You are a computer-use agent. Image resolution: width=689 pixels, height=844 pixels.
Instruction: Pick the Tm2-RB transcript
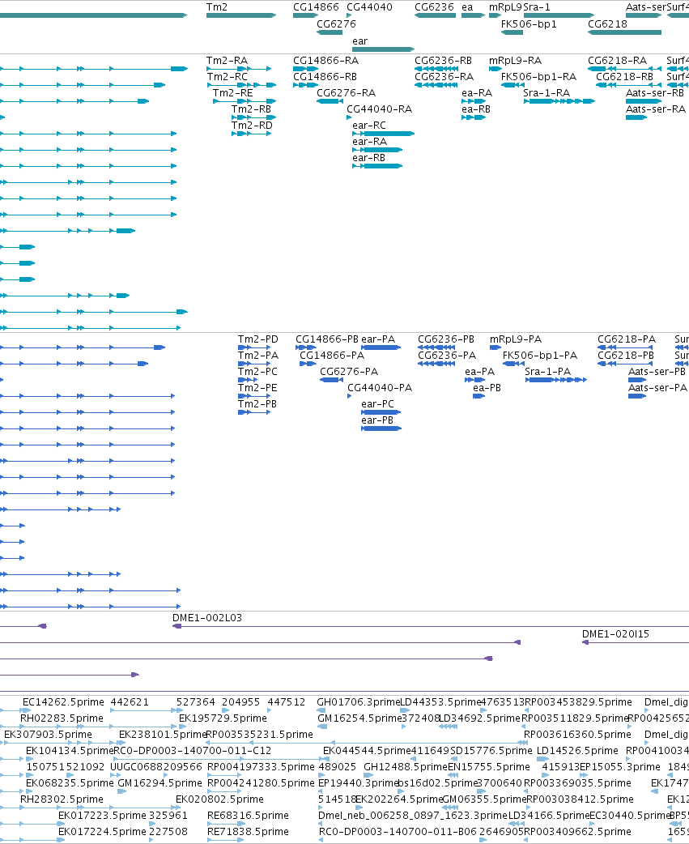tap(254, 117)
